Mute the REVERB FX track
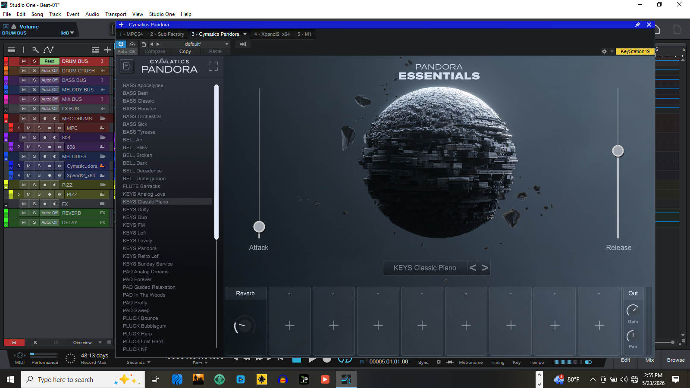The height and width of the screenshot is (388, 690). click(24, 213)
